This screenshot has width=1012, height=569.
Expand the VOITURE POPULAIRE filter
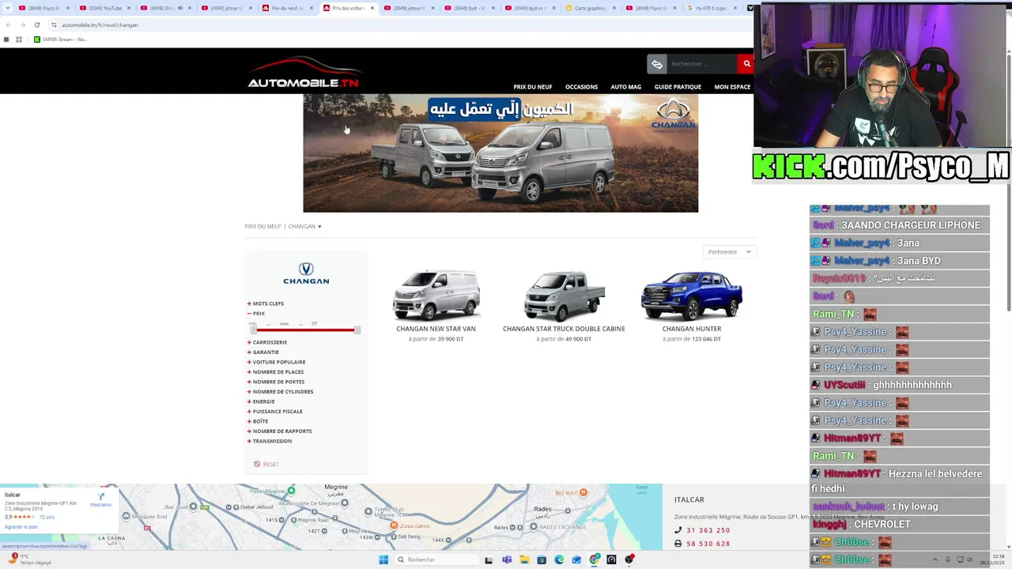(277, 362)
